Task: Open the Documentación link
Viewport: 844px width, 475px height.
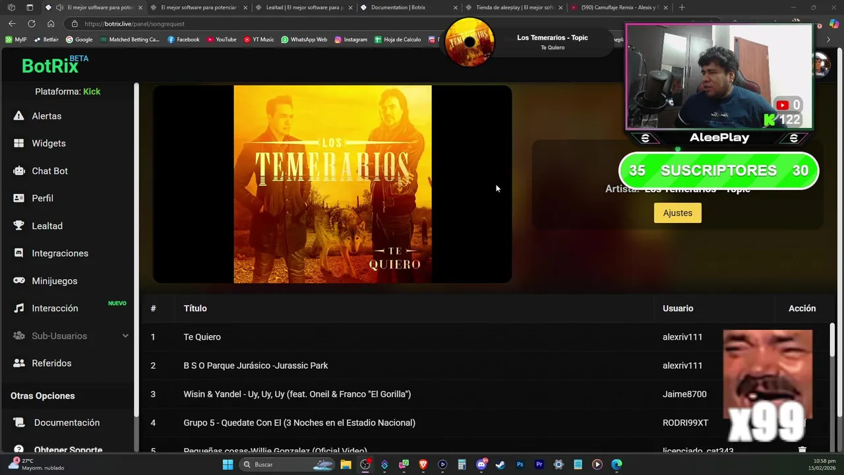Action: coord(67,423)
